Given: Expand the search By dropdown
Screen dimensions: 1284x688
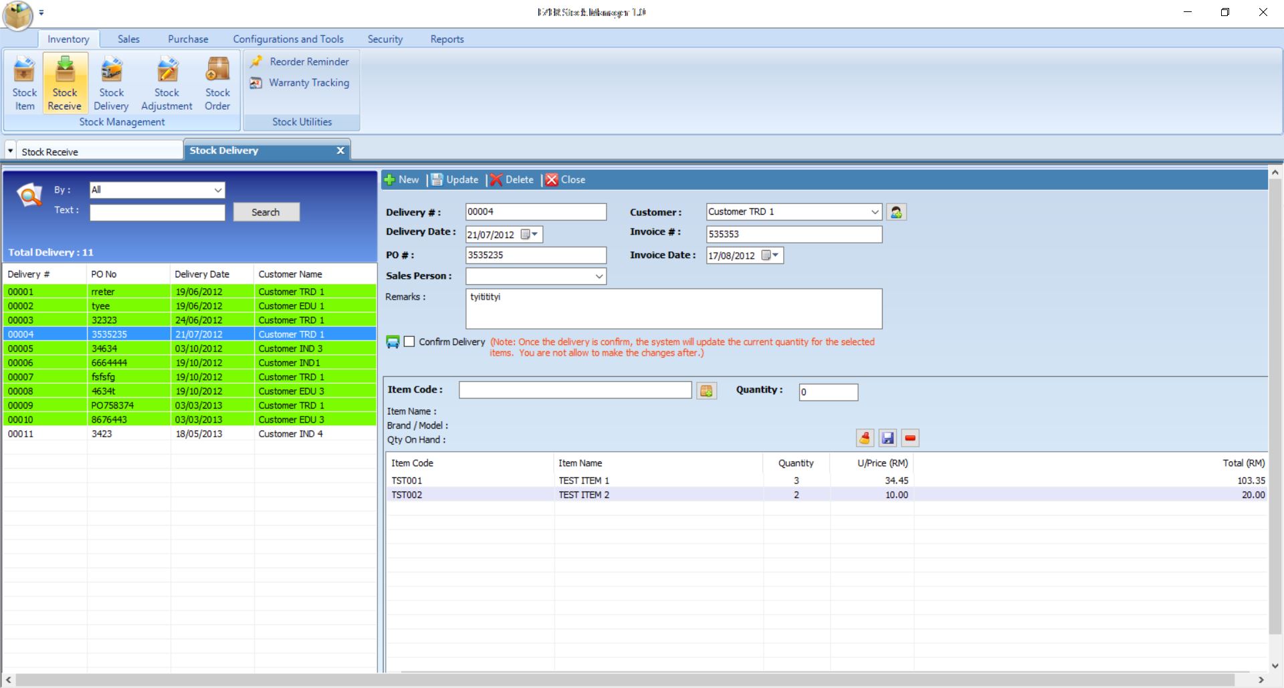Looking at the screenshot, I should (218, 190).
